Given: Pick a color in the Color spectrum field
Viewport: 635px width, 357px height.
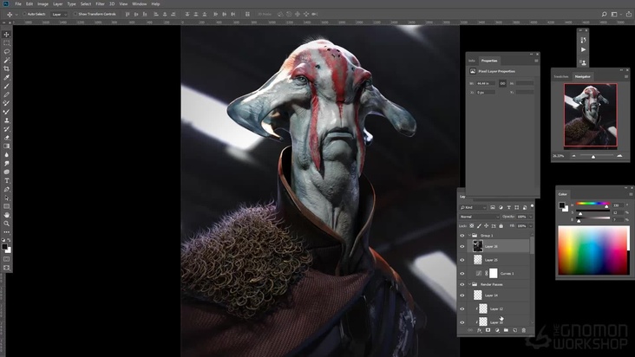Looking at the screenshot, I should tap(593, 250).
